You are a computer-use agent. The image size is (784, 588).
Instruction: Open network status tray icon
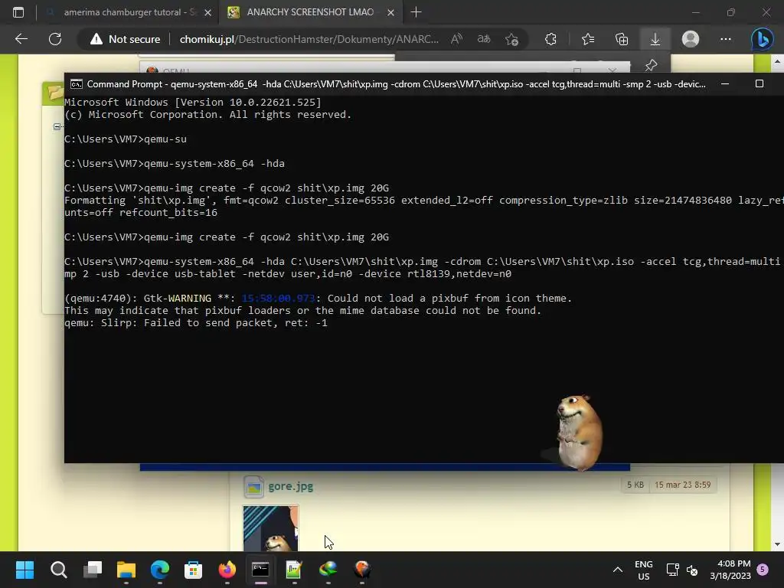pyautogui.click(x=672, y=570)
